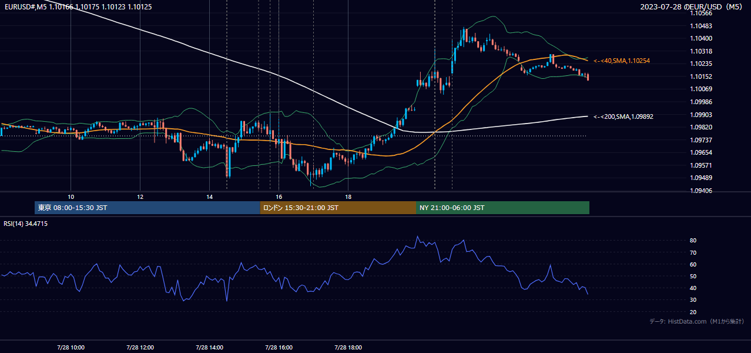Click the hour label 16 under price chart

(x=279, y=197)
